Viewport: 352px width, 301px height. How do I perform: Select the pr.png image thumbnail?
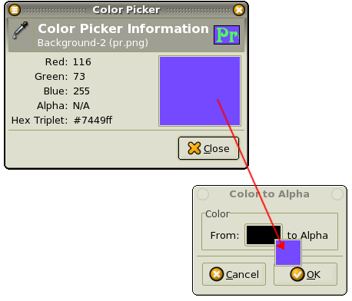(227, 35)
